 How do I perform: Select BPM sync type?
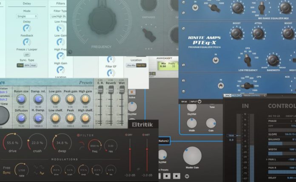[x=27, y=65]
